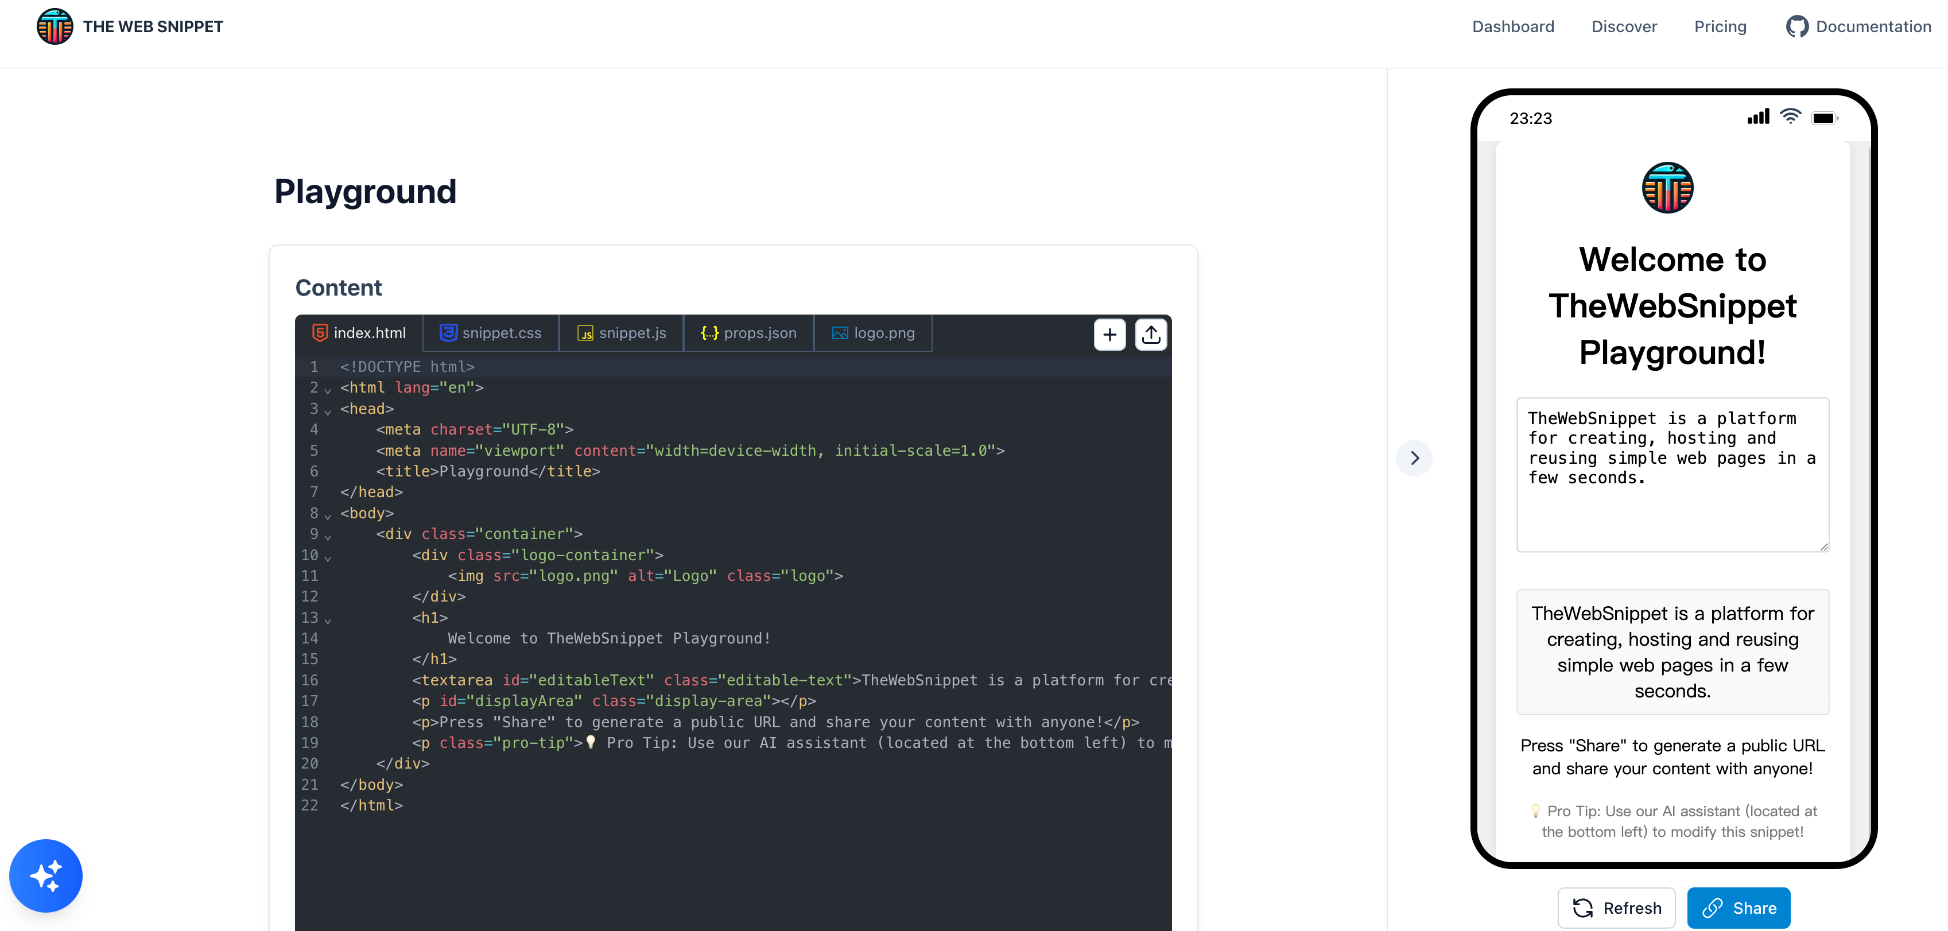This screenshot has height=931, width=1948.
Task: Select the props.json tab
Action: point(748,333)
